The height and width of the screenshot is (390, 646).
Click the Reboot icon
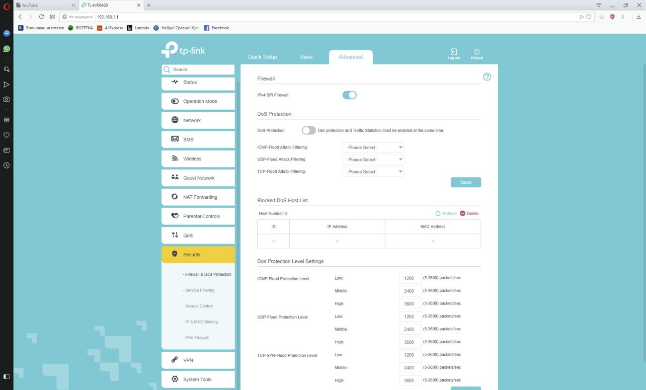(x=477, y=52)
